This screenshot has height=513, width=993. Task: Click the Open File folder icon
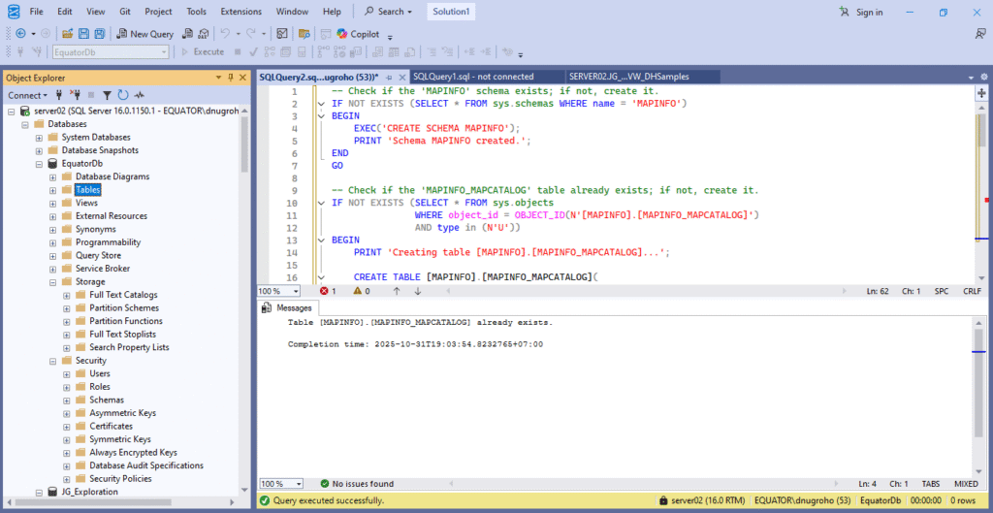[68, 33]
